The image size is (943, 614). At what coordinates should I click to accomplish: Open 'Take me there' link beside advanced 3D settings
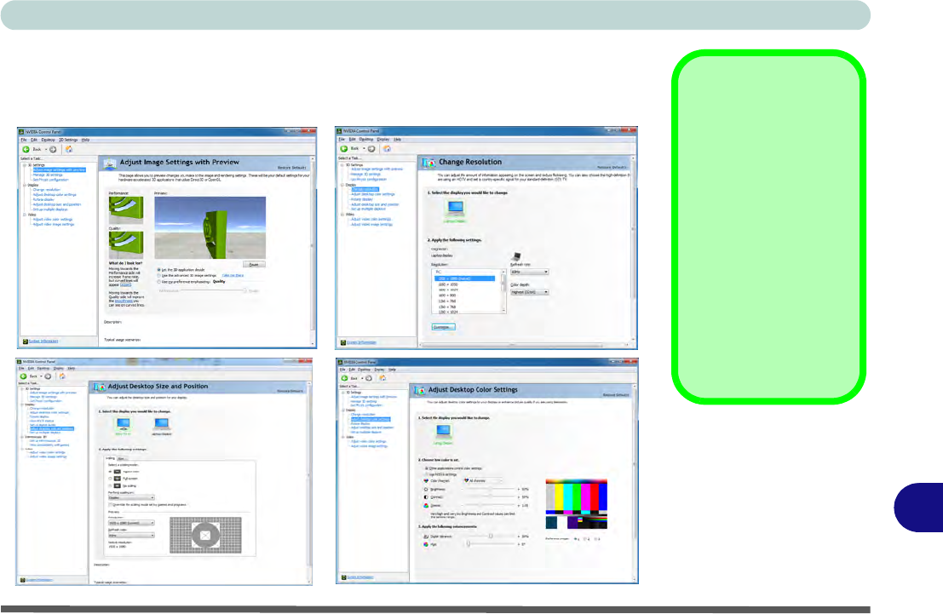point(233,275)
